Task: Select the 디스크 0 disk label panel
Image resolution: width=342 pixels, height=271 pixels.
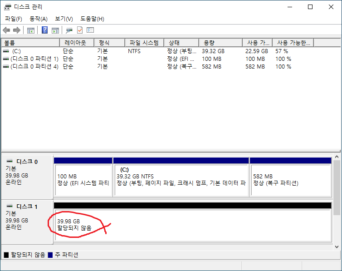Action: pyautogui.click(x=27, y=176)
